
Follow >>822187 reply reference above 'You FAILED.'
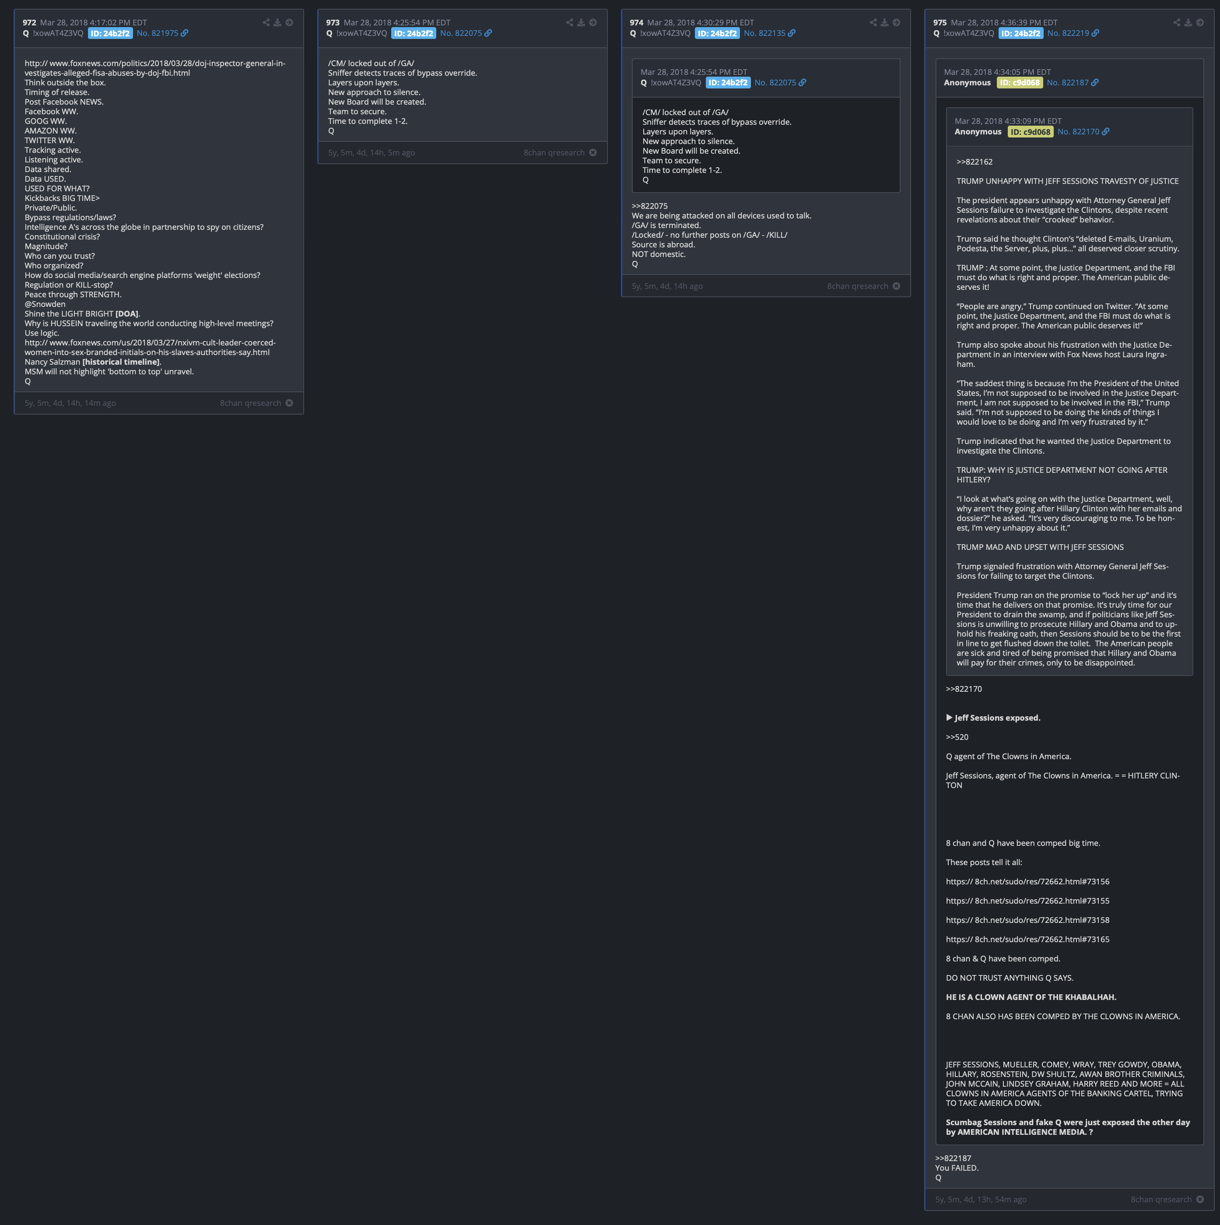point(953,1158)
